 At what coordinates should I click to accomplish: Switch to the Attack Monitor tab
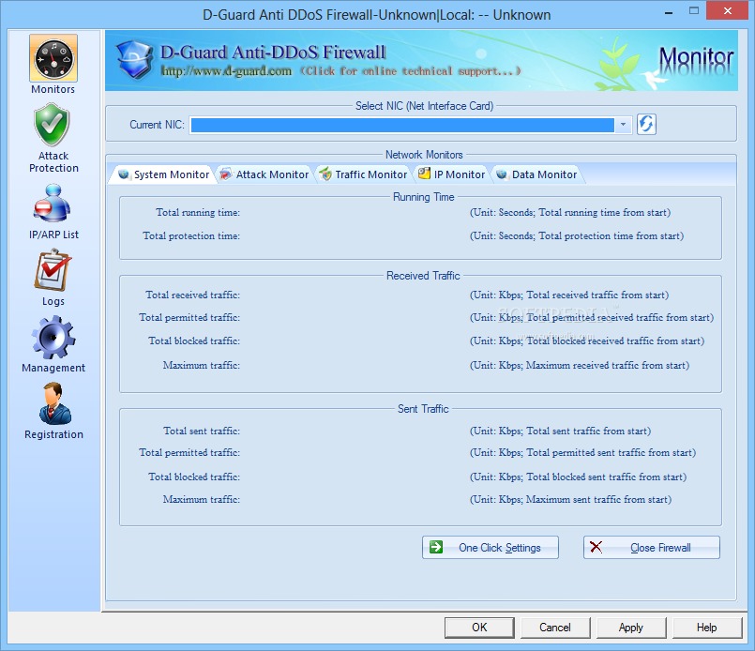[264, 174]
